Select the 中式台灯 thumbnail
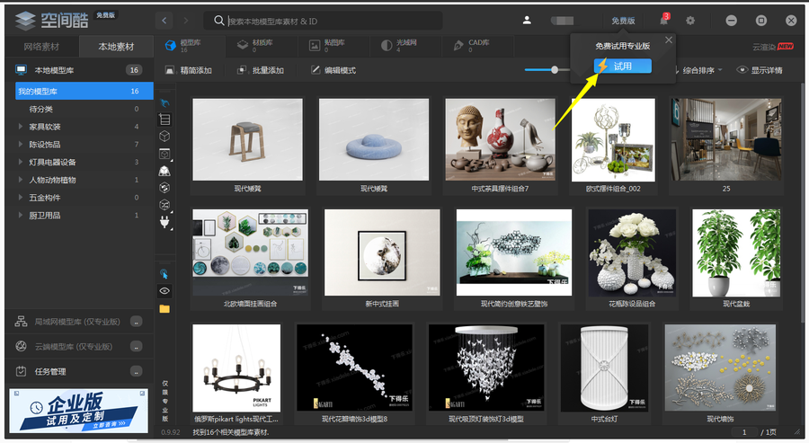The image size is (809, 443). click(604, 368)
